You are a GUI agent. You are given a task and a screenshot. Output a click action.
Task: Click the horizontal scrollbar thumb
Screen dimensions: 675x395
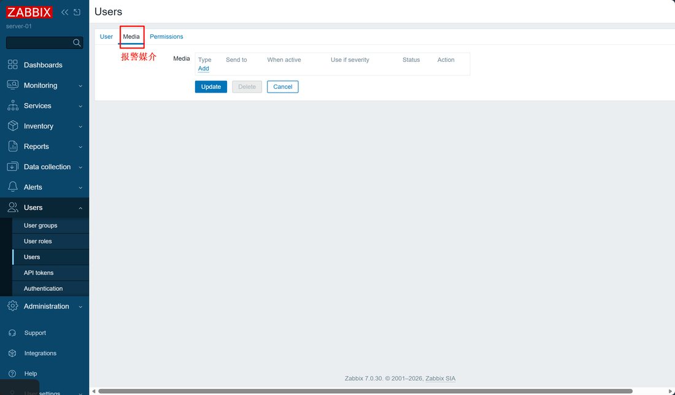pyautogui.click(x=365, y=391)
